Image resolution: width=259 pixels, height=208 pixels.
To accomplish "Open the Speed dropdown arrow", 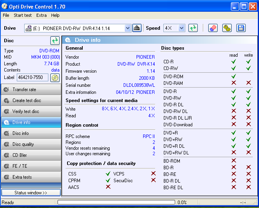I will click(x=181, y=28).
